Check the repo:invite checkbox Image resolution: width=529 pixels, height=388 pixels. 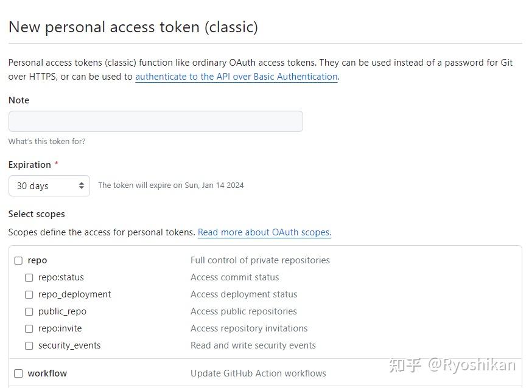[x=29, y=328]
